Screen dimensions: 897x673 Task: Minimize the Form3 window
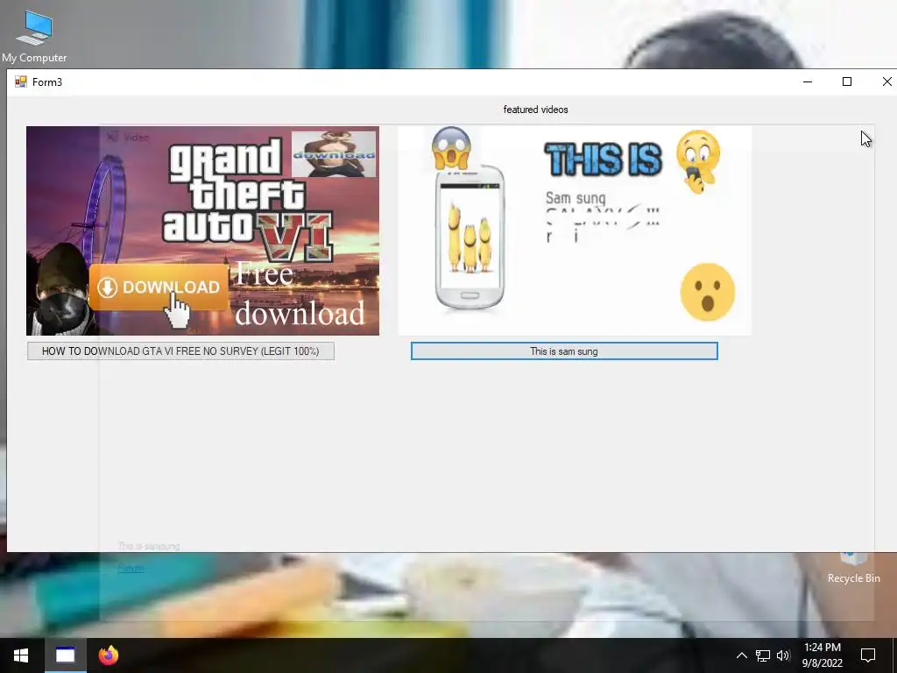808,81
